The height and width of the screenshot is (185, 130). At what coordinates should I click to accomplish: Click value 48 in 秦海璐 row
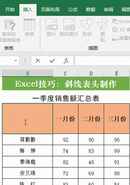point(91,162)
